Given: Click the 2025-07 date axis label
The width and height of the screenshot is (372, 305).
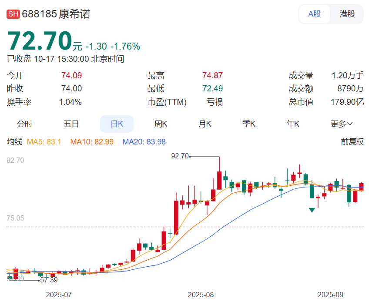Looking at the screenshot, I should pos(59,295).
